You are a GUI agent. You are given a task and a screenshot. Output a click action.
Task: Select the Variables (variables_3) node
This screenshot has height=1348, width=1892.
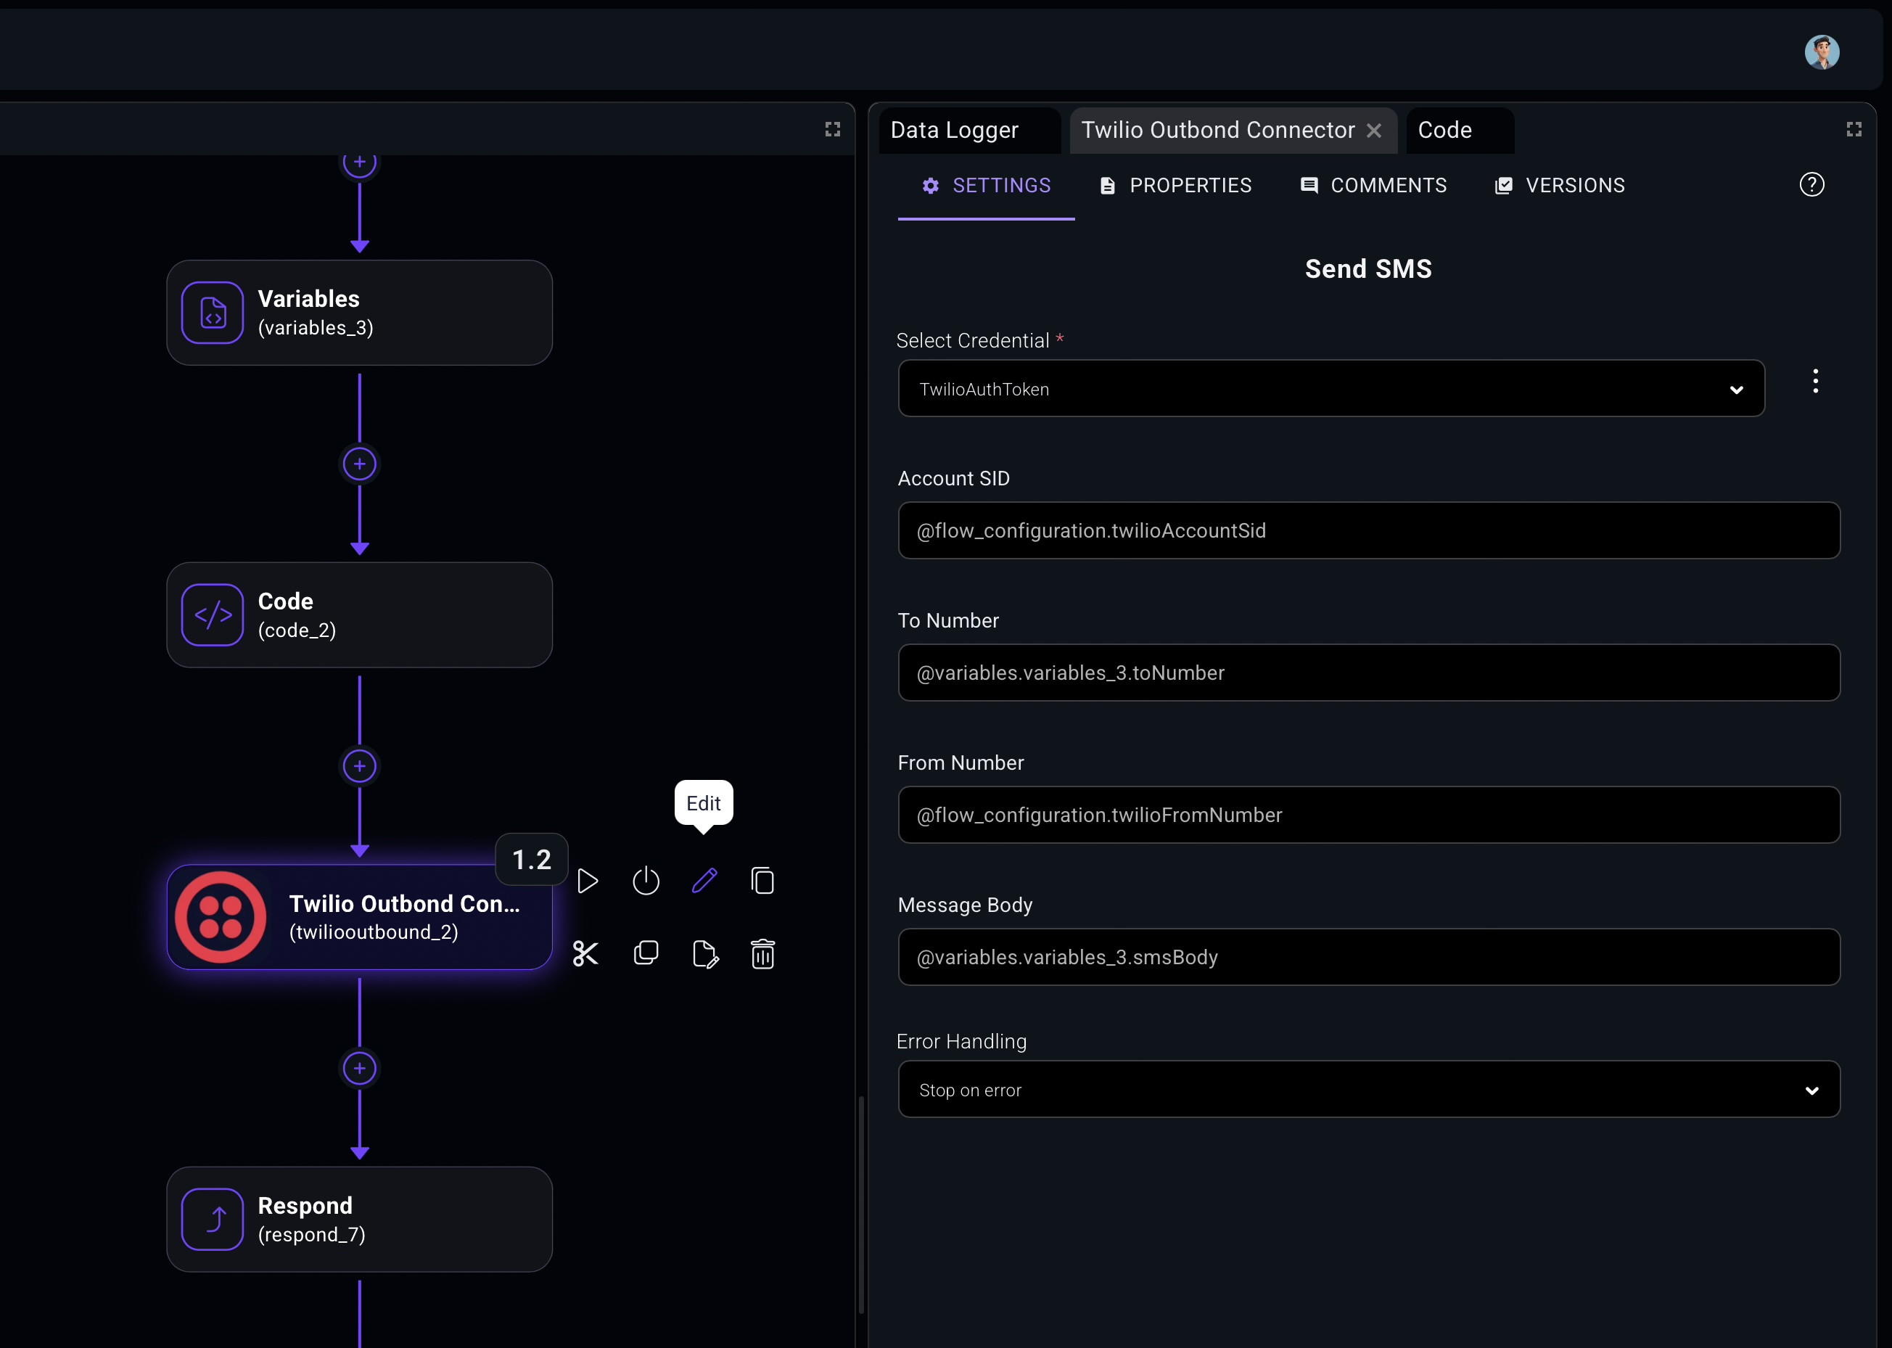tap(359, 313)
